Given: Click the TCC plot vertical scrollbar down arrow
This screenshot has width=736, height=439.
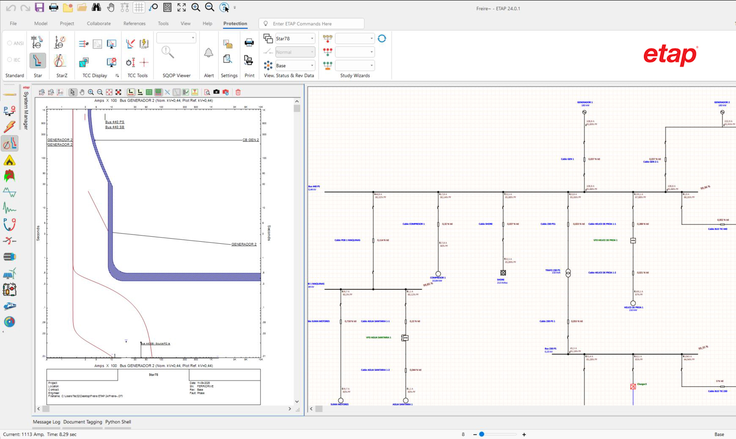Looking at the screenshot, I should (x=297, y=401).
